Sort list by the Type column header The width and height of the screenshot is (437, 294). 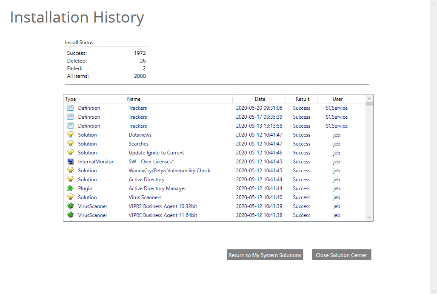pyautogui.click(x=94, y=99)
